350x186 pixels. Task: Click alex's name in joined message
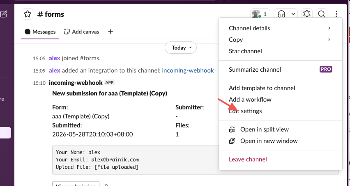pos(55,58)
